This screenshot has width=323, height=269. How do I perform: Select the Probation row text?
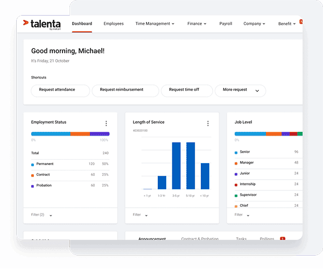[x=44, y=185]
